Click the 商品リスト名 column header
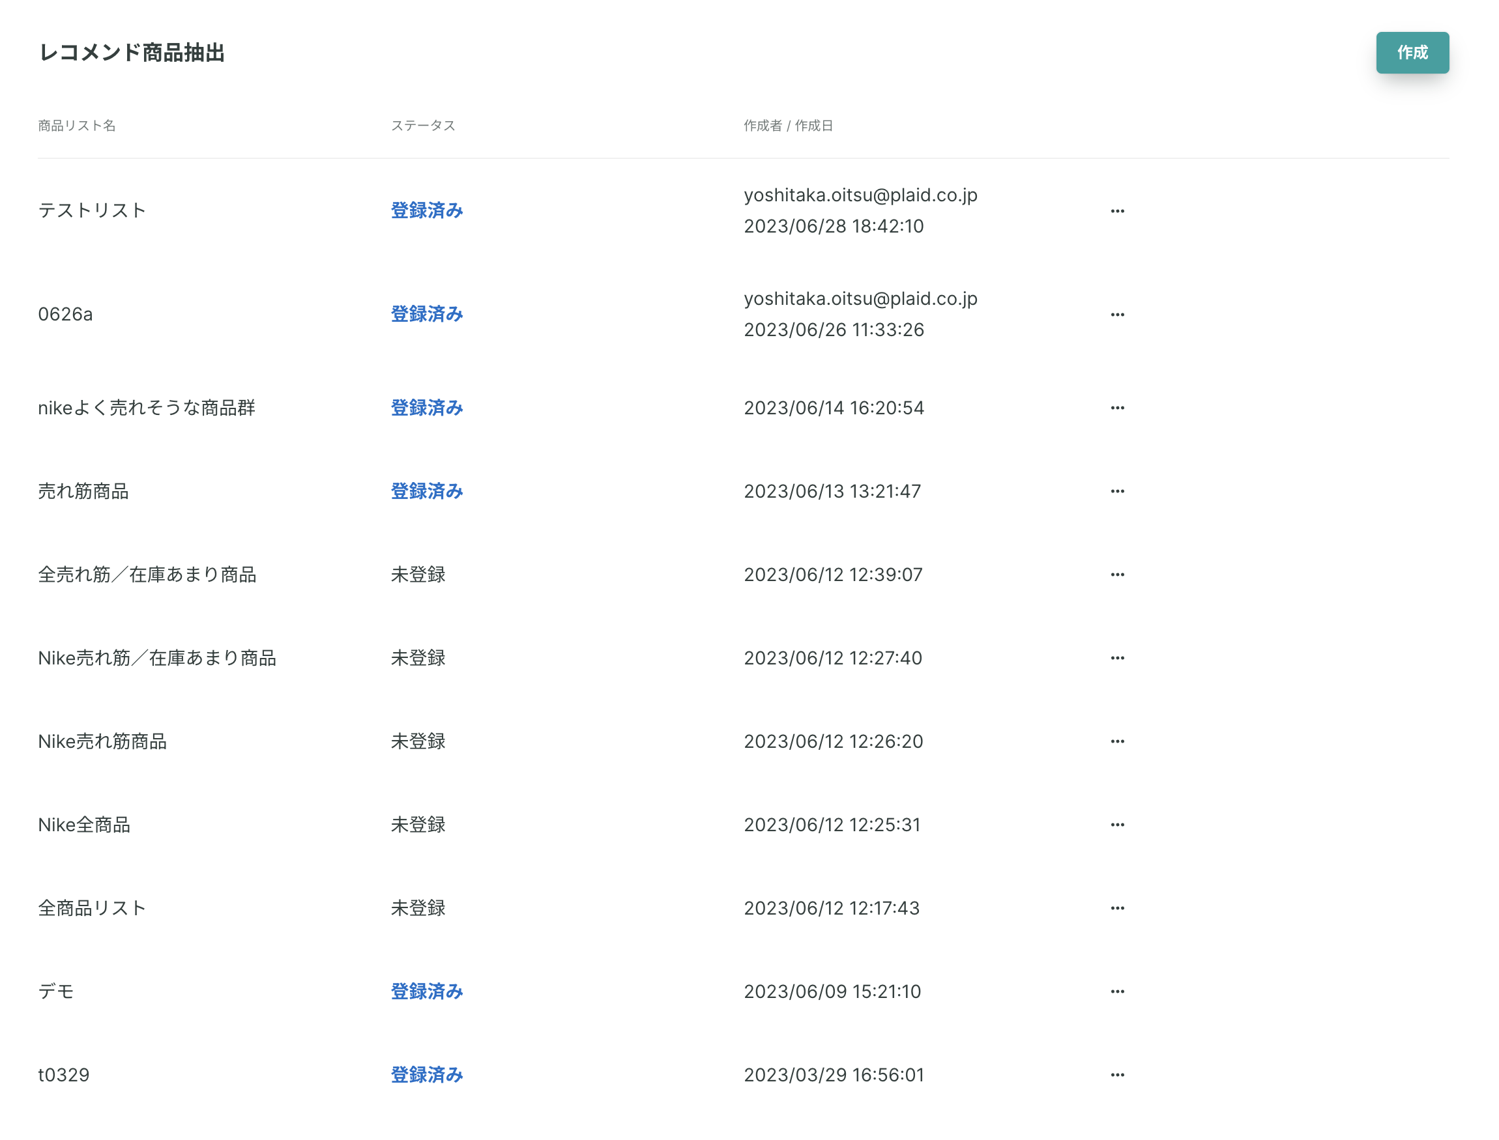Screen dimensions: 1499x1140 pyautogui.click(x=77, y=126)
